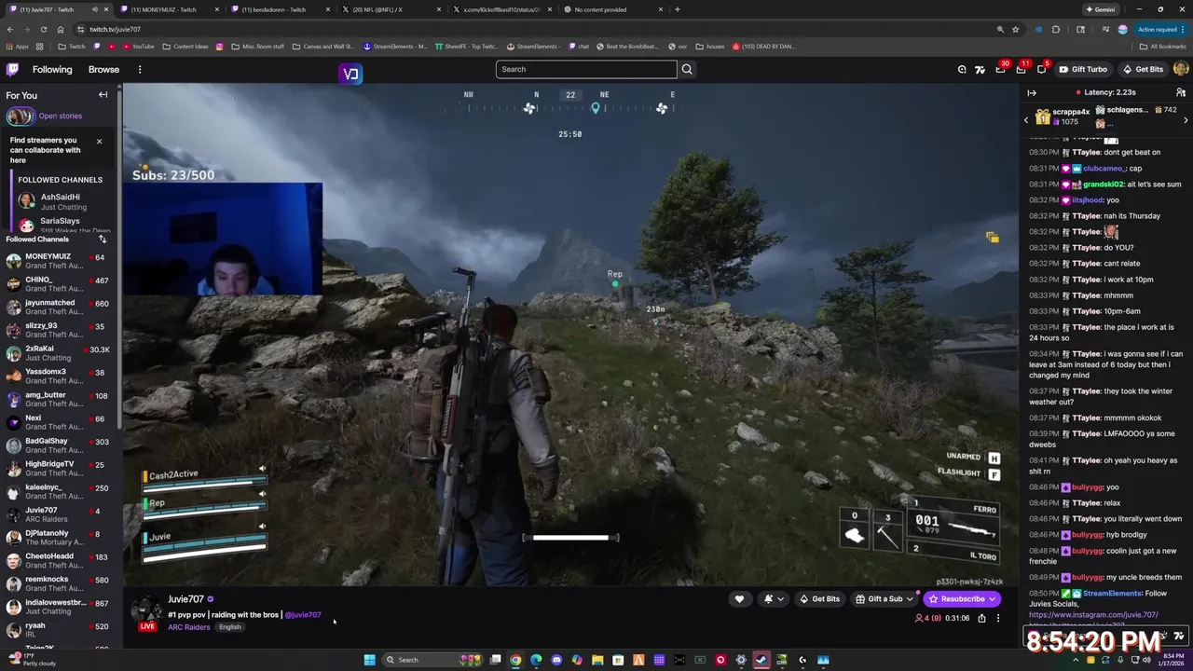The image size is (1193, 671).
Task: Sort the followed channels list
Action: (x=103, y=239)
